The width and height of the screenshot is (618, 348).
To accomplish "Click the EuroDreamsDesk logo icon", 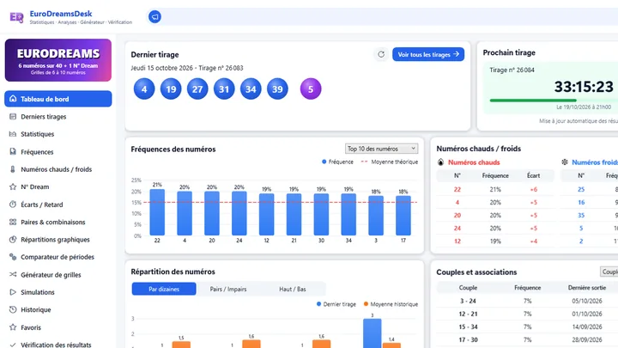I will pos(16,17).
